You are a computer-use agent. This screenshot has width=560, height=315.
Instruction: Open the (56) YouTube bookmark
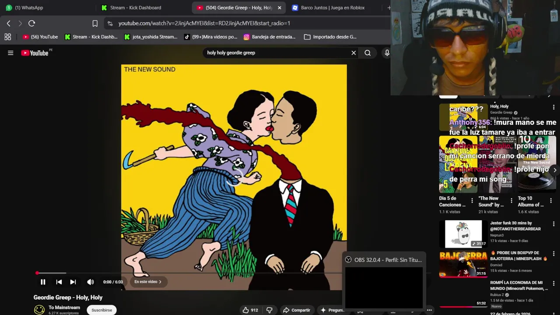click(x=40, y=37)
